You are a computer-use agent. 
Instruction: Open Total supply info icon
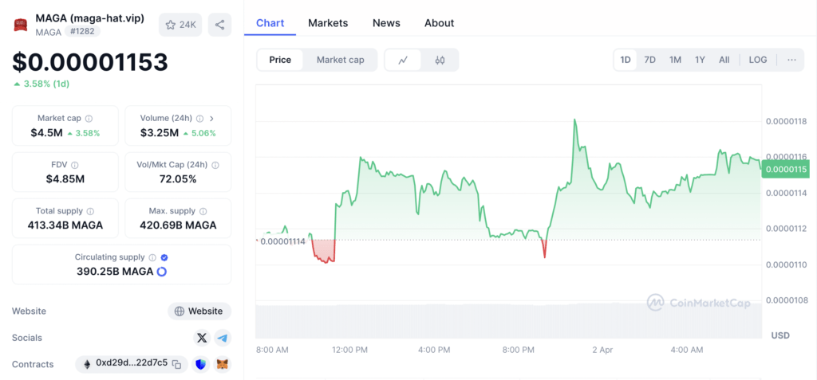point(90,211)
